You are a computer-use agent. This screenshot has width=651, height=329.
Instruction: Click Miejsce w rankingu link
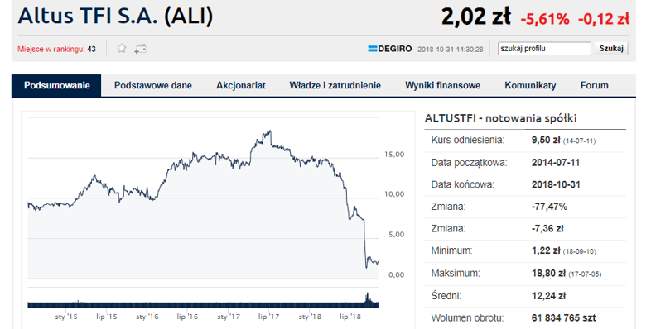tap(51, 49)
